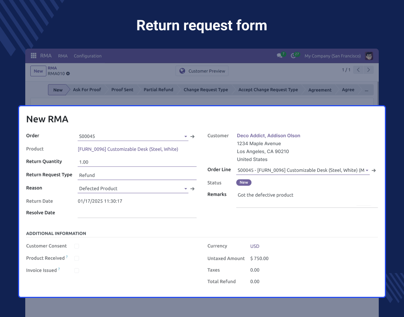The image size is (404, 317).
Task: Select the Agreement stage
Action: (x=320, y=90)
